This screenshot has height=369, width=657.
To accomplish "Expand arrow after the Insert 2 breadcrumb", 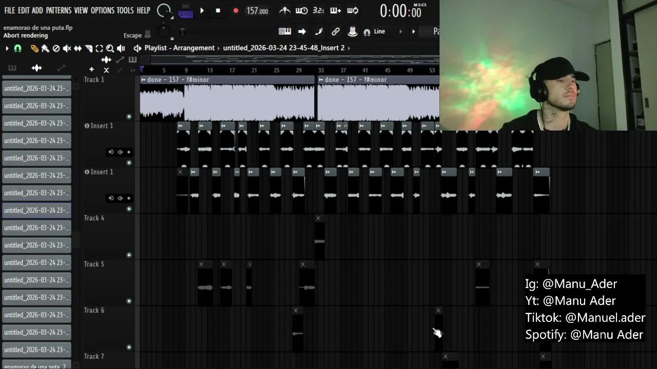I will point(349,48).
